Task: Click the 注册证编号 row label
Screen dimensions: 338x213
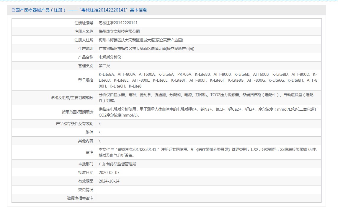Action: [84, 23]
